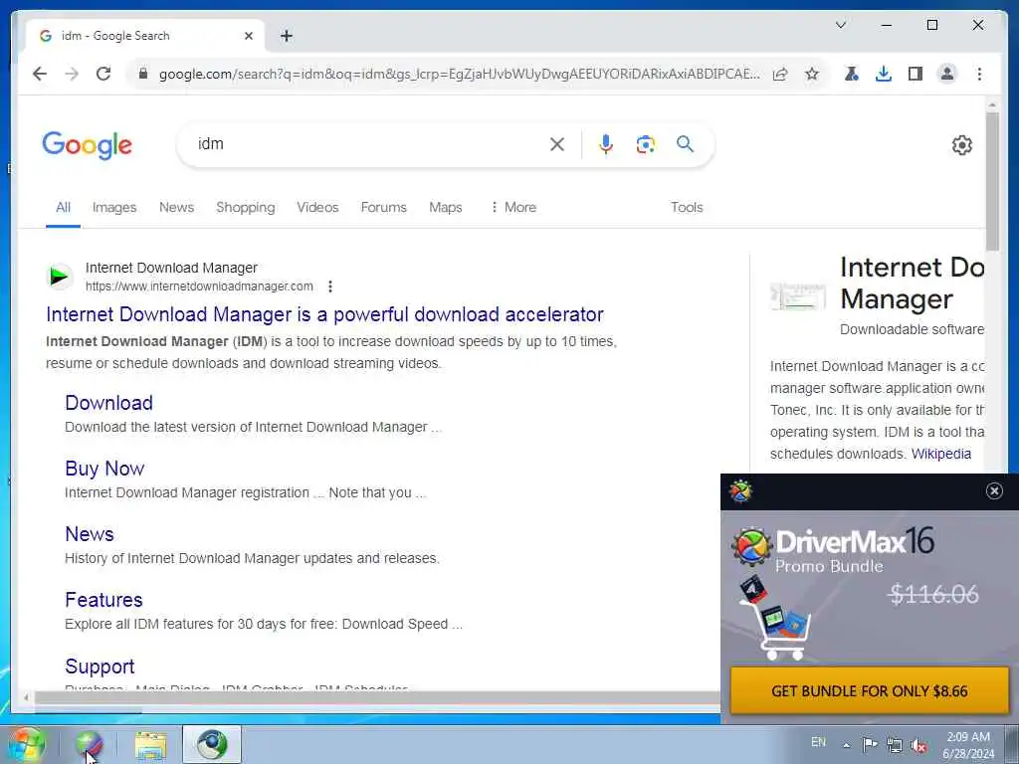Toggle the browser side panel
Viewport: 1019px width, 764px height.
coord(916,74)
